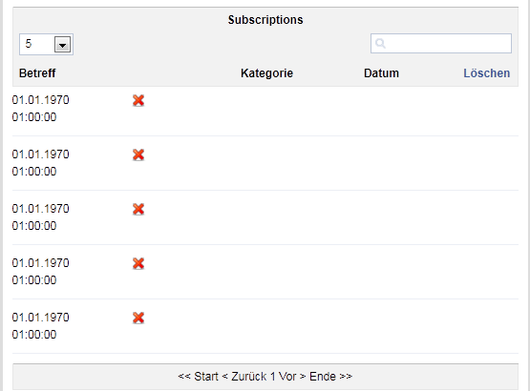Delete the third subscription via red X

pyautogui.click(x=138, y=209)
